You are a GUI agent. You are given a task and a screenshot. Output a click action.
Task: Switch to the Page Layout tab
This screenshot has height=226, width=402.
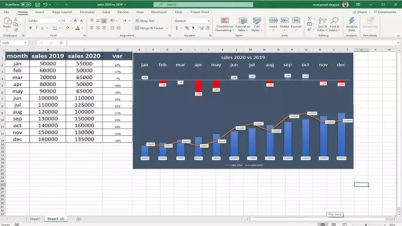(62, 12)
